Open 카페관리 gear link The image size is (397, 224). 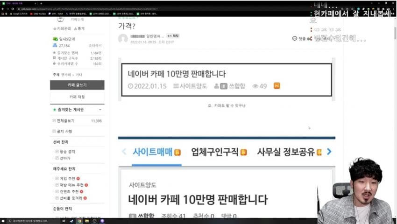click(x=62, y=28)
